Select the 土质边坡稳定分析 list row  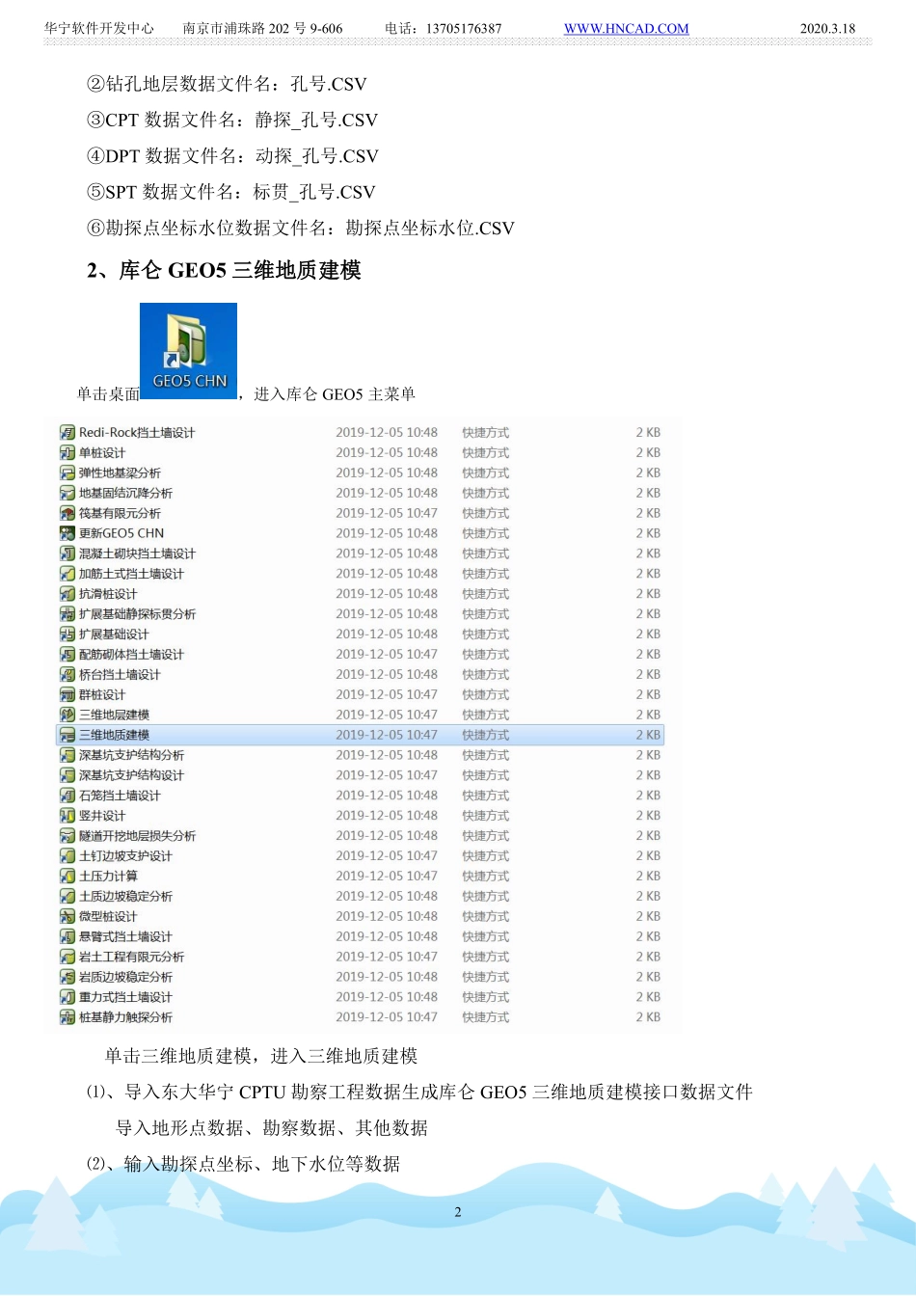125,897
